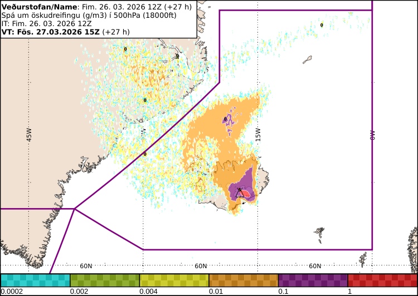This screenshot has height=296, width=418.
Task: Click the legend value 0.1
Action: (x=283, y=291)
